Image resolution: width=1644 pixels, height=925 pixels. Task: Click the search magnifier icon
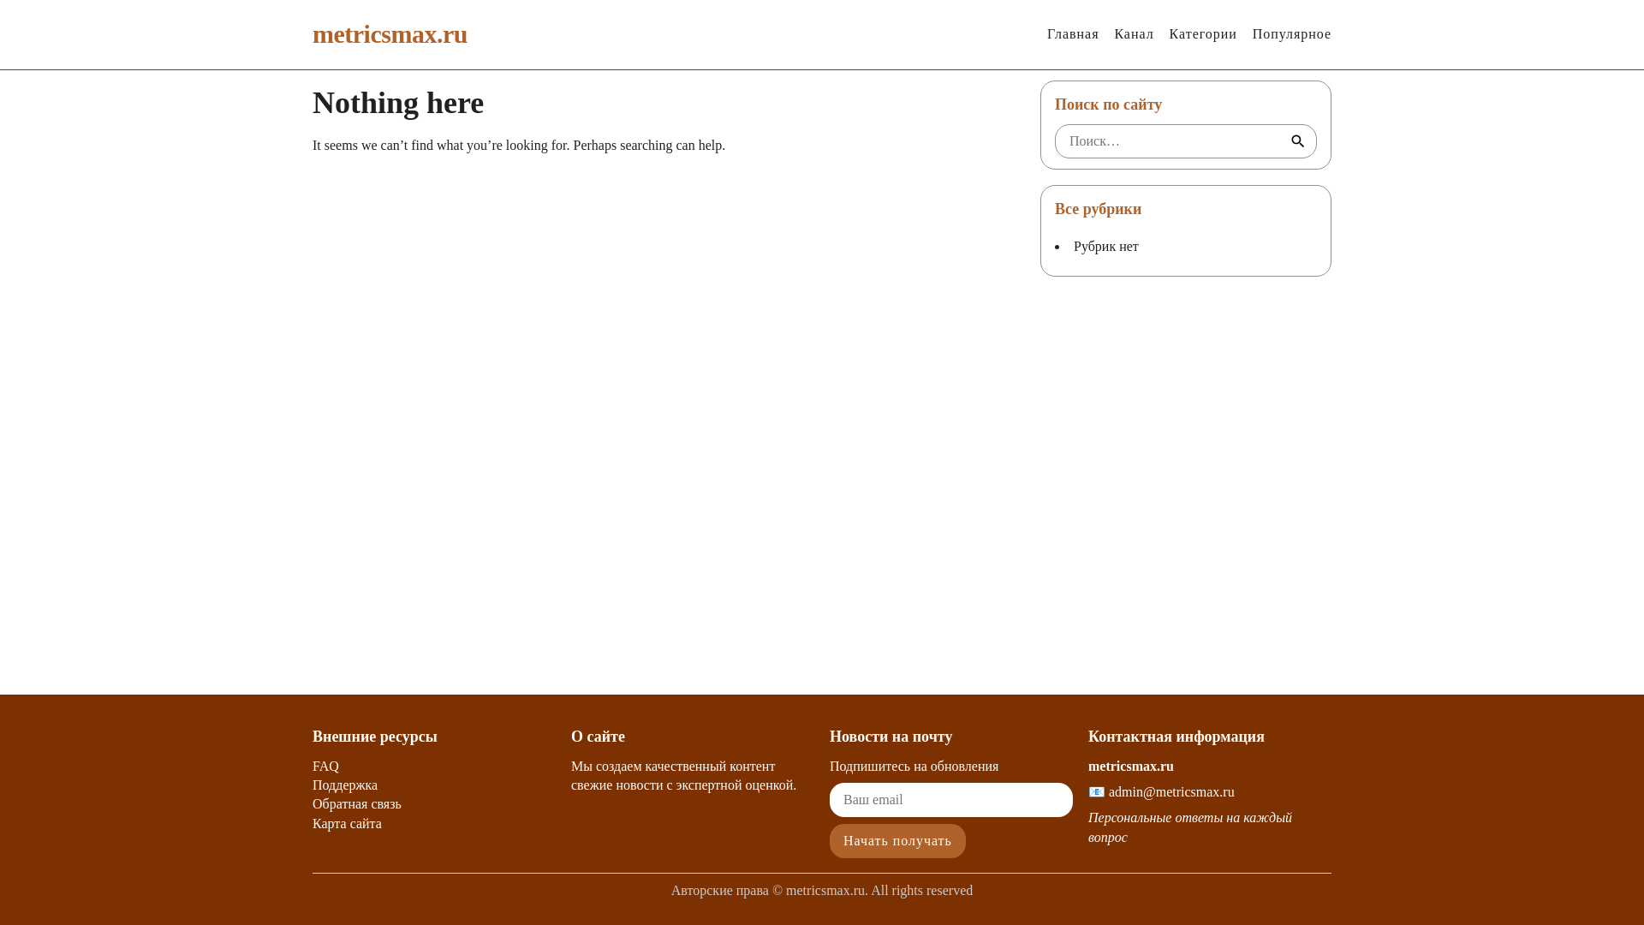[x=1297, y=141]
